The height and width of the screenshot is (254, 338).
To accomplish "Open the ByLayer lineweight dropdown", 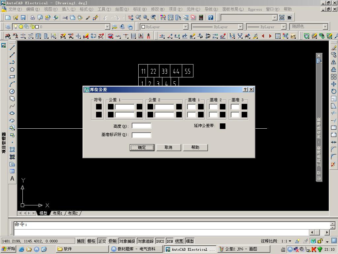I will click(x=284, y=27).
